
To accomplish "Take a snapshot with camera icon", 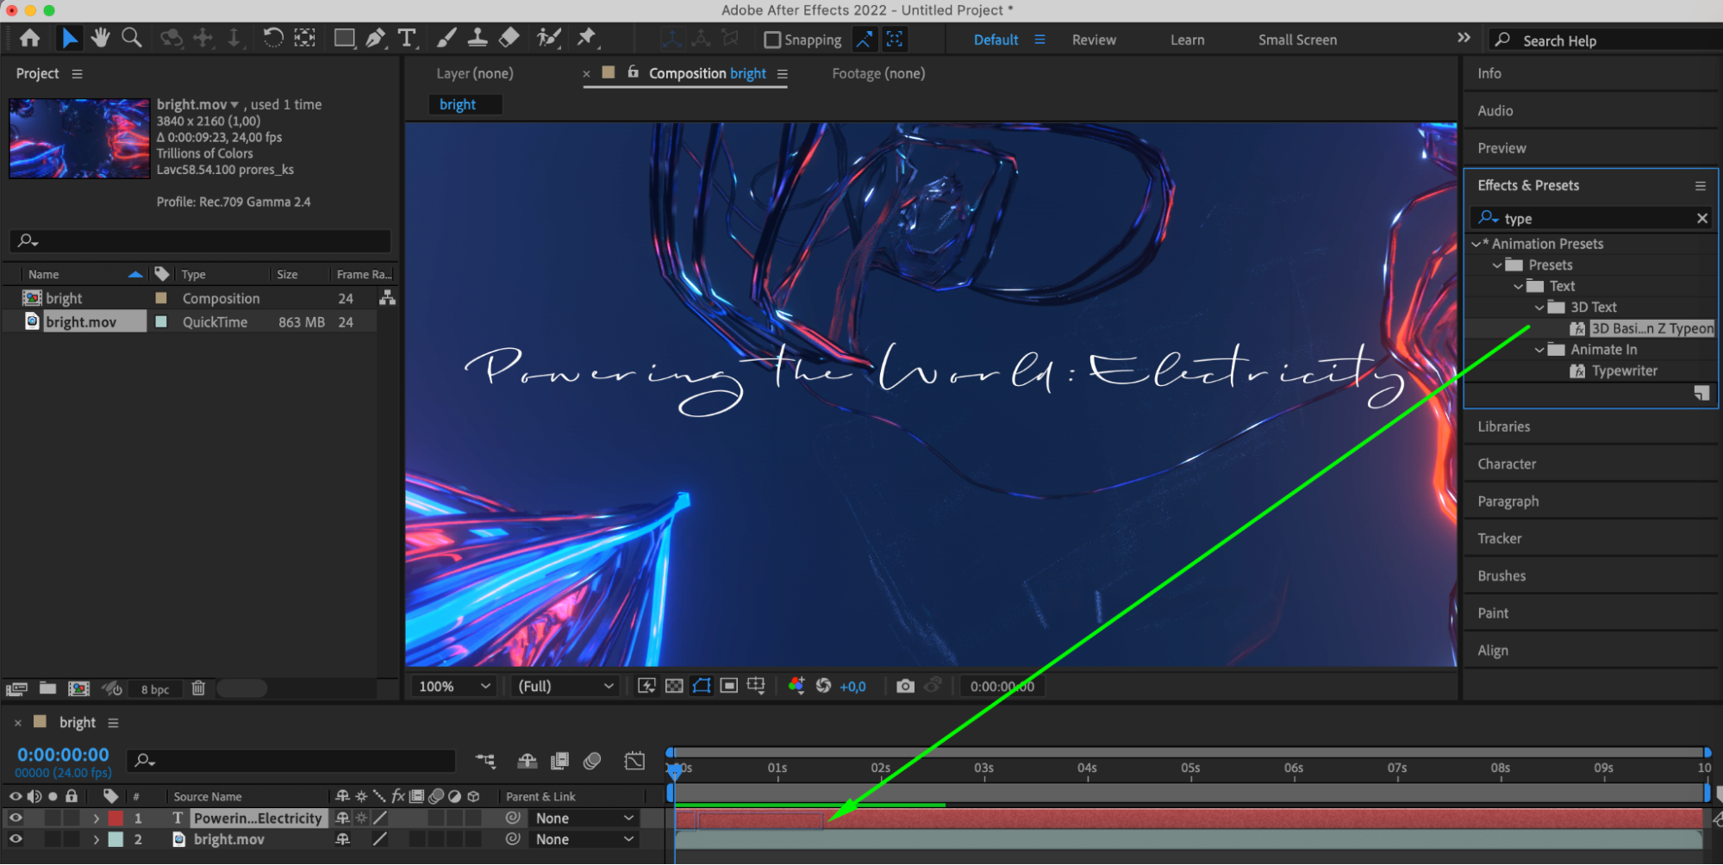I will tap(905, 686).
